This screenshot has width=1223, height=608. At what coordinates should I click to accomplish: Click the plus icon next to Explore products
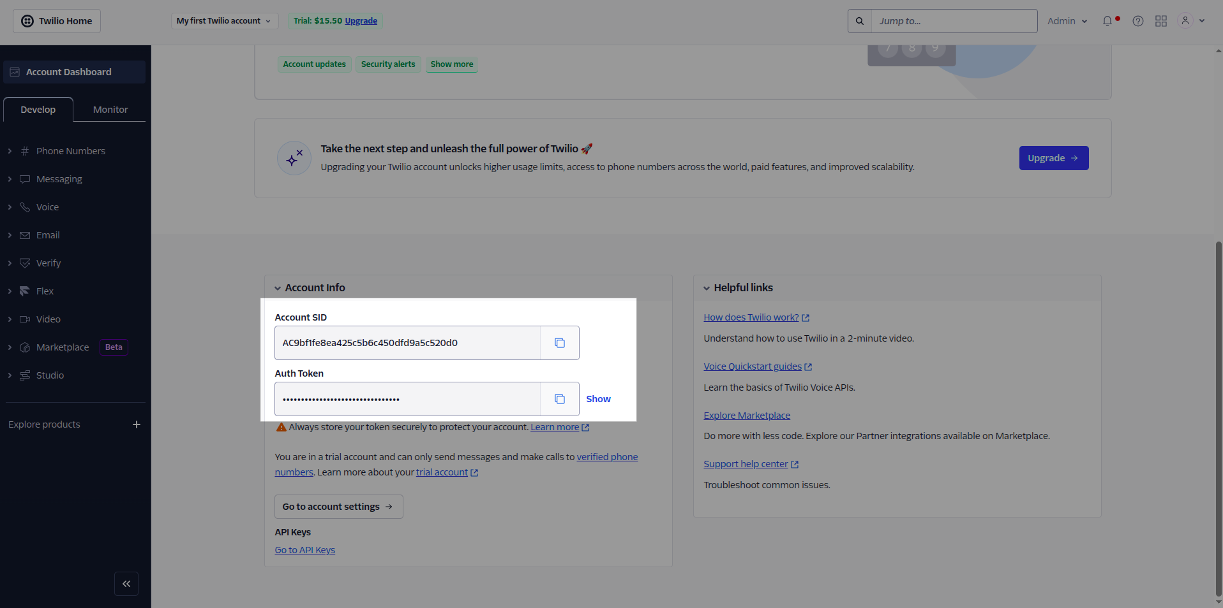pos(136,424)
